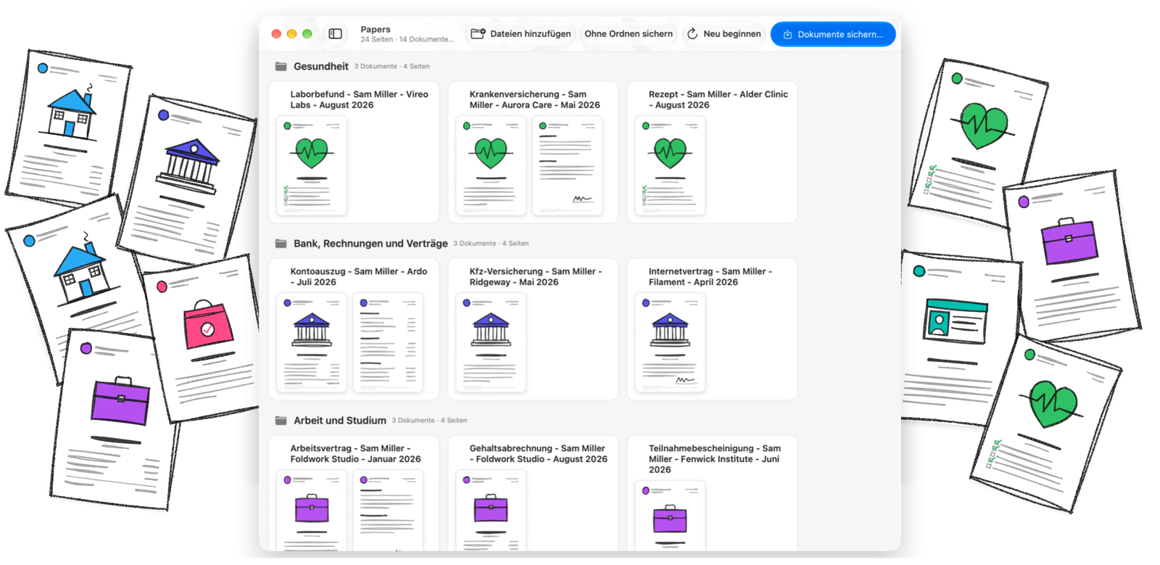1160x565 pixels.
Task: Select the Gehaltsabrechnung page thumbnail
Action: 491,511
